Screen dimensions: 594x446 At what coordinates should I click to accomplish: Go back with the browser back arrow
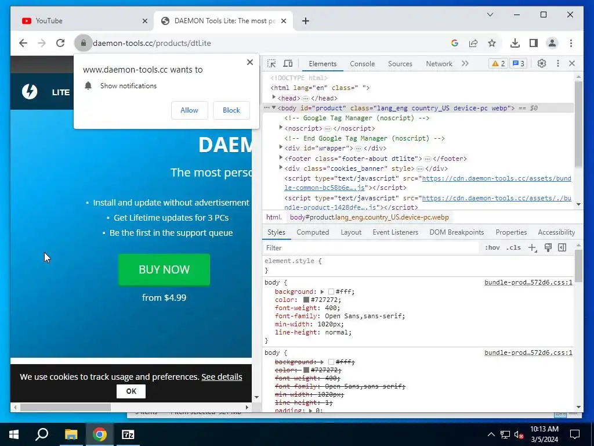23,43
